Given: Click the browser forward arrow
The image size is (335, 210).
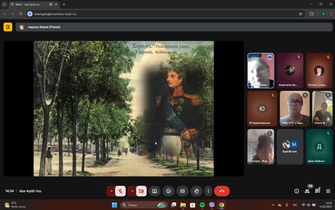Looking at the screenshot, I should [x=13, y=14].
